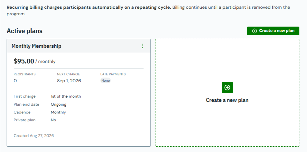Click the REGISTRANTS column label
The image size is (307, 152).
pos(24,74)
